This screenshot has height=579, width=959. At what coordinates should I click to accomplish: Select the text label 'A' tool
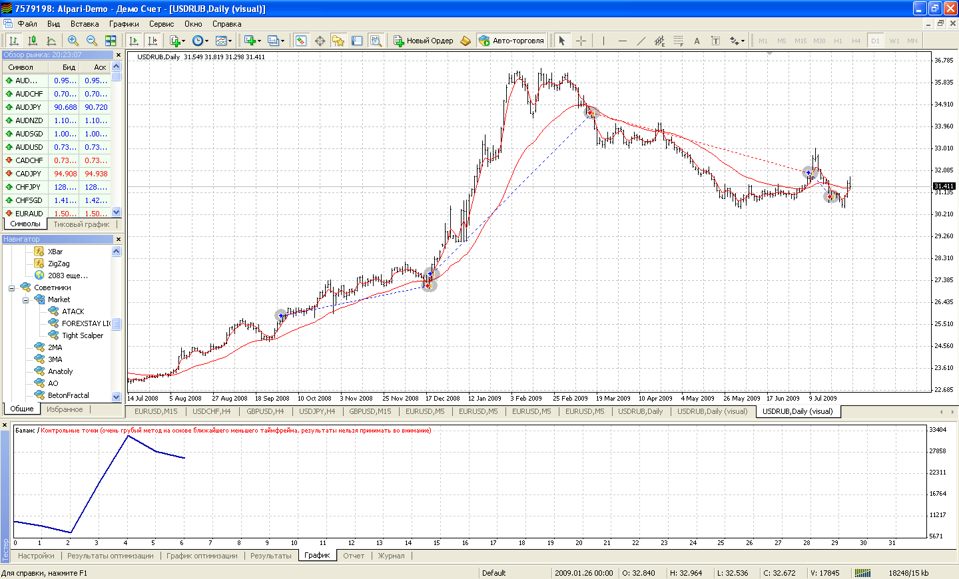point(697,41)
